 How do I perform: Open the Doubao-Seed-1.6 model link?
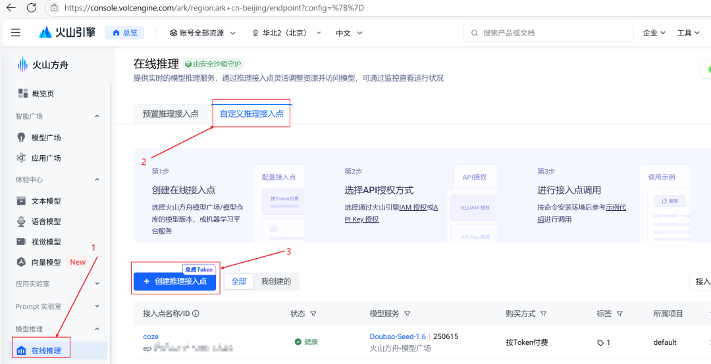point(398,336)
